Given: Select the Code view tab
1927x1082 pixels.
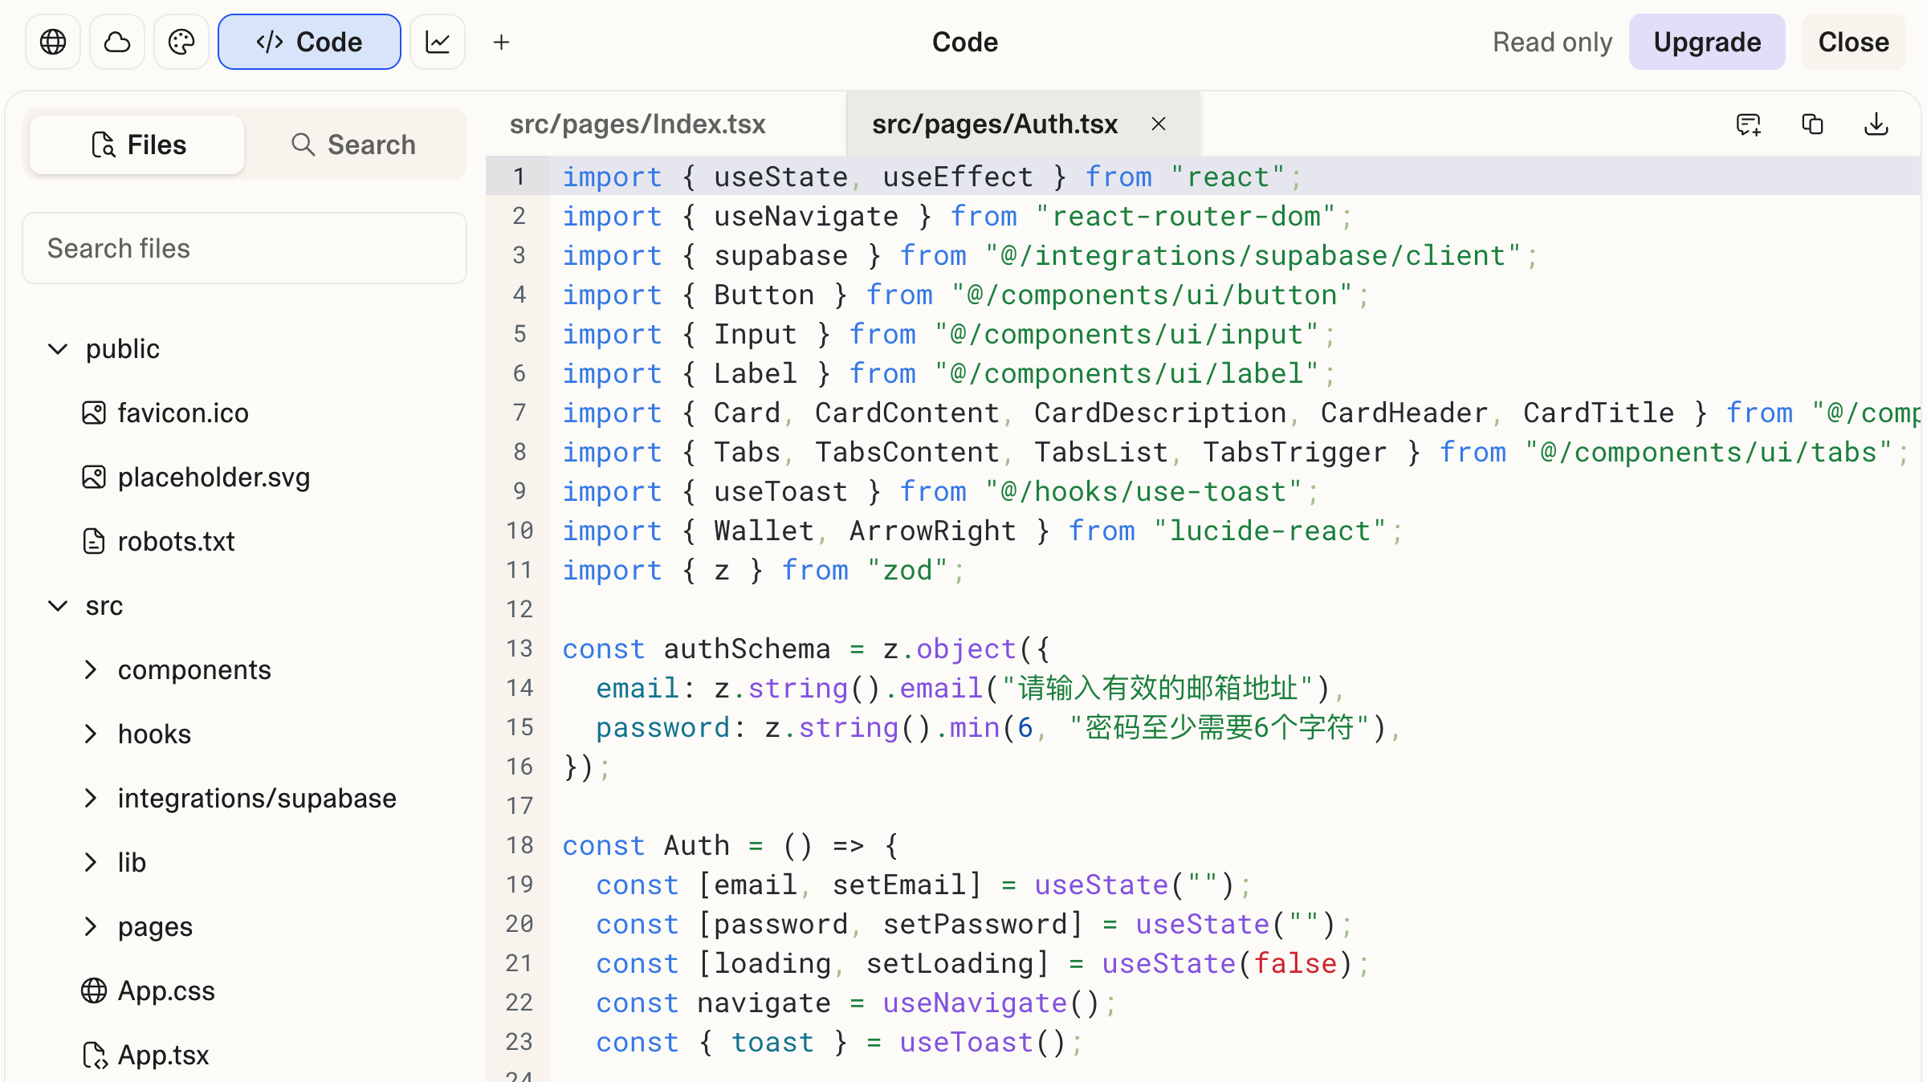Looking at the screenshot, I should coord(309,42).
